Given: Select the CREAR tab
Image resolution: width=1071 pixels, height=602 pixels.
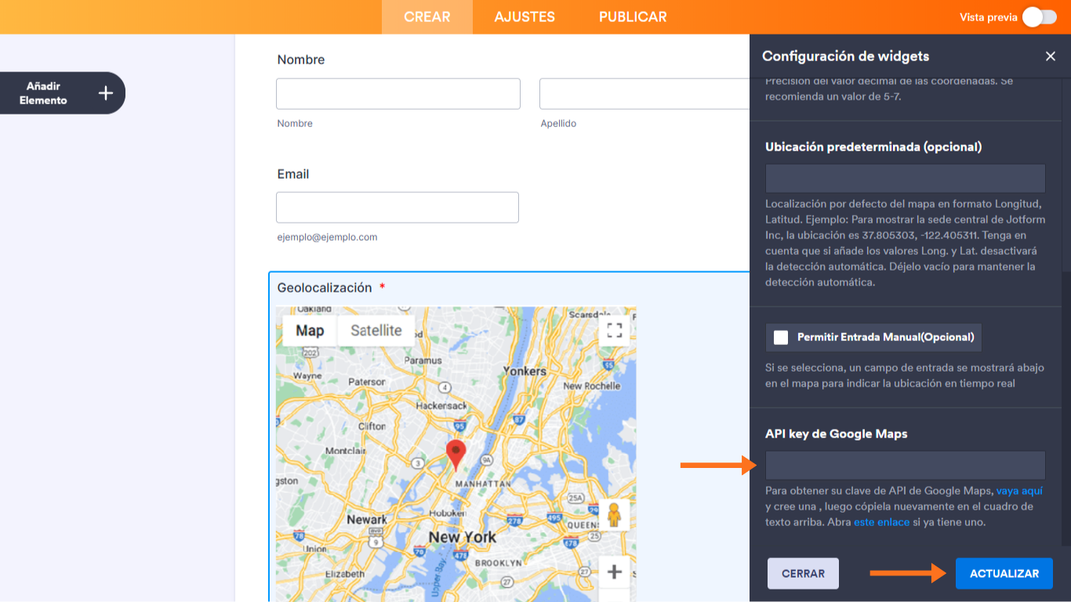Looking at the screenshot, I should pos(427,16).
